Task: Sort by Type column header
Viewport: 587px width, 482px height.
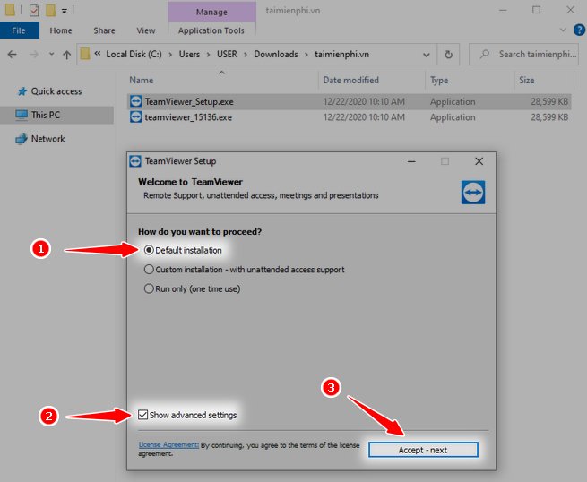Action: click(x=439, y=80)
